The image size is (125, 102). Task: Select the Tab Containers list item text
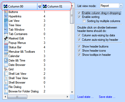click(18, 34)
